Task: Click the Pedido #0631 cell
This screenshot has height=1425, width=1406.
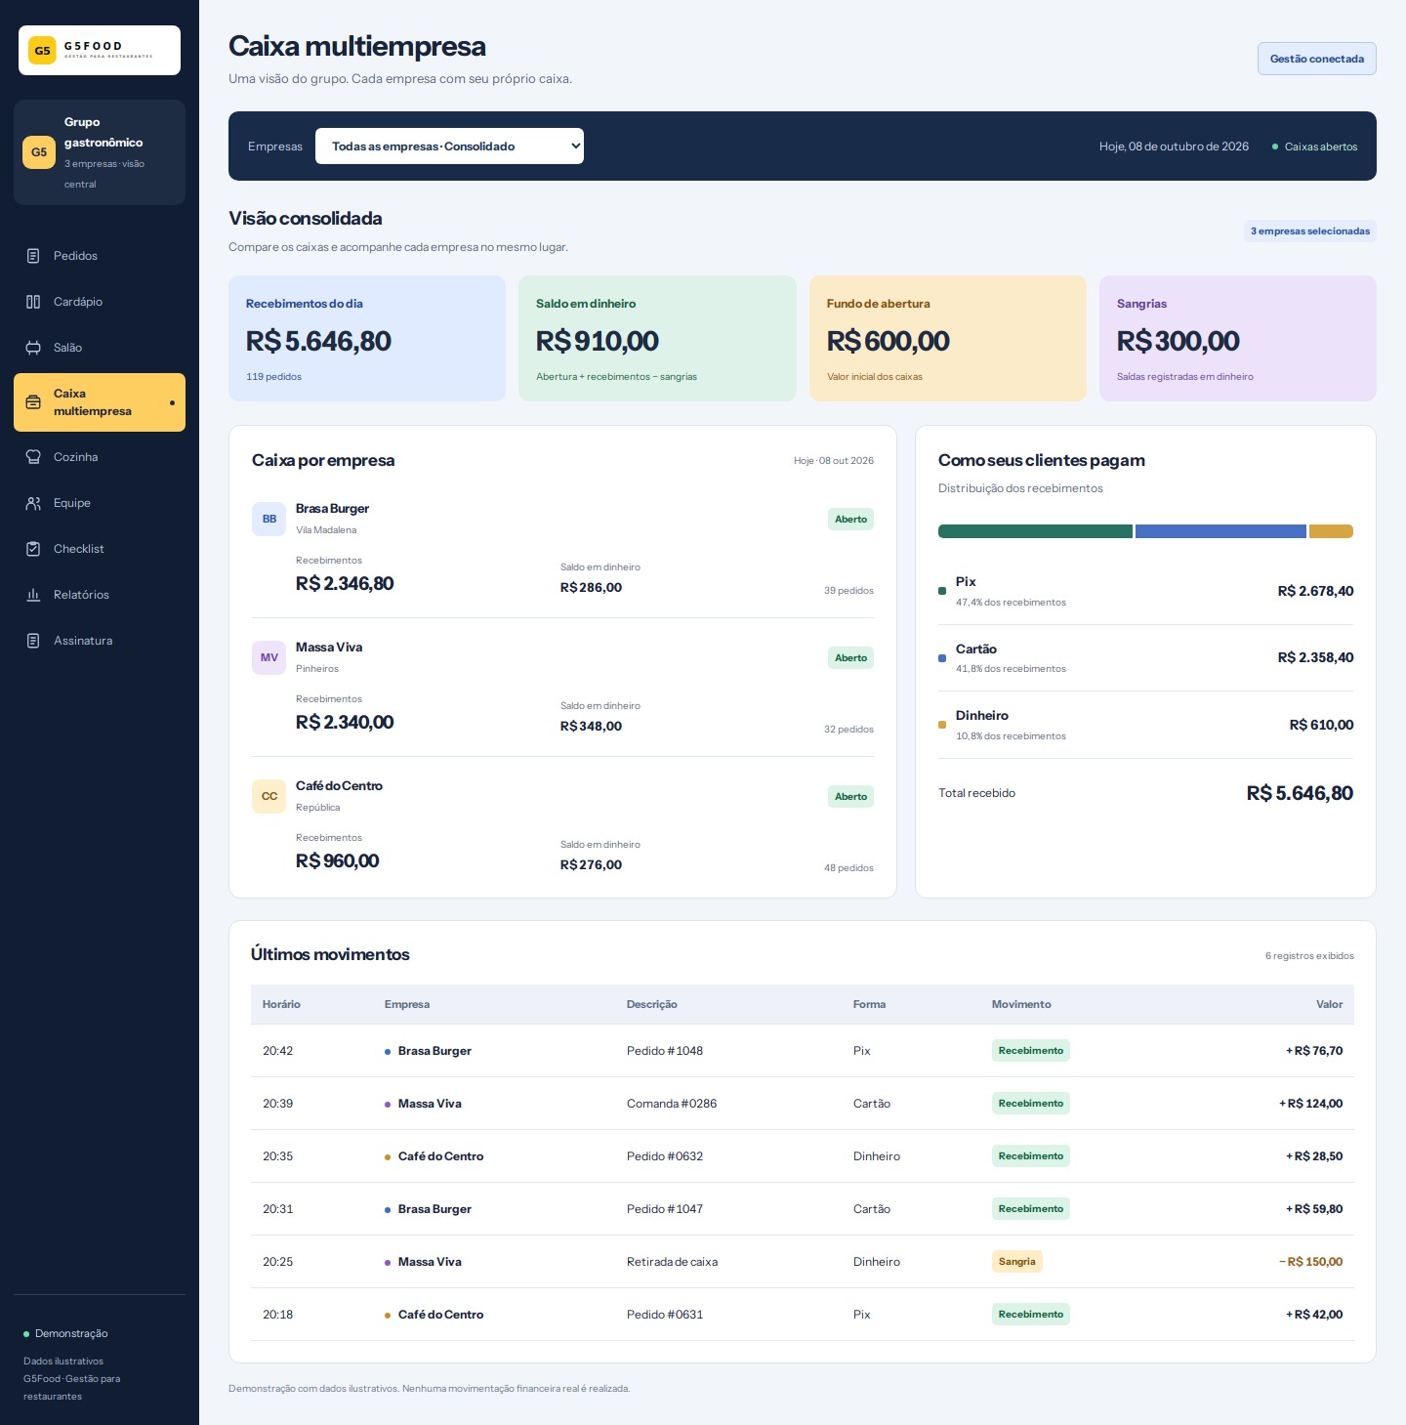Action: click(665, 1315)
